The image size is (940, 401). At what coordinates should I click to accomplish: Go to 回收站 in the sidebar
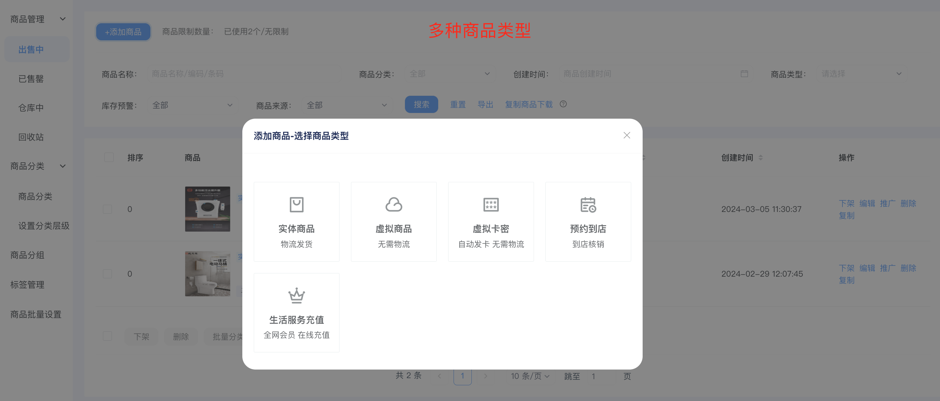click(x=31, y=137)
